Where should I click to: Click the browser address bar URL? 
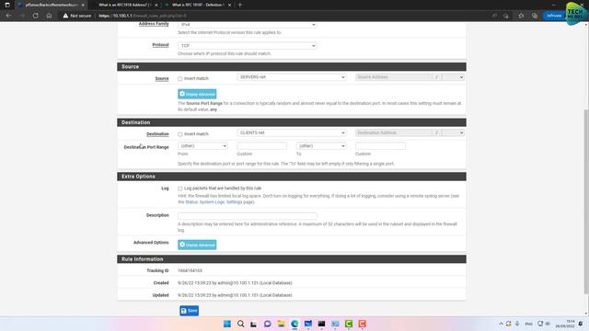143,16
